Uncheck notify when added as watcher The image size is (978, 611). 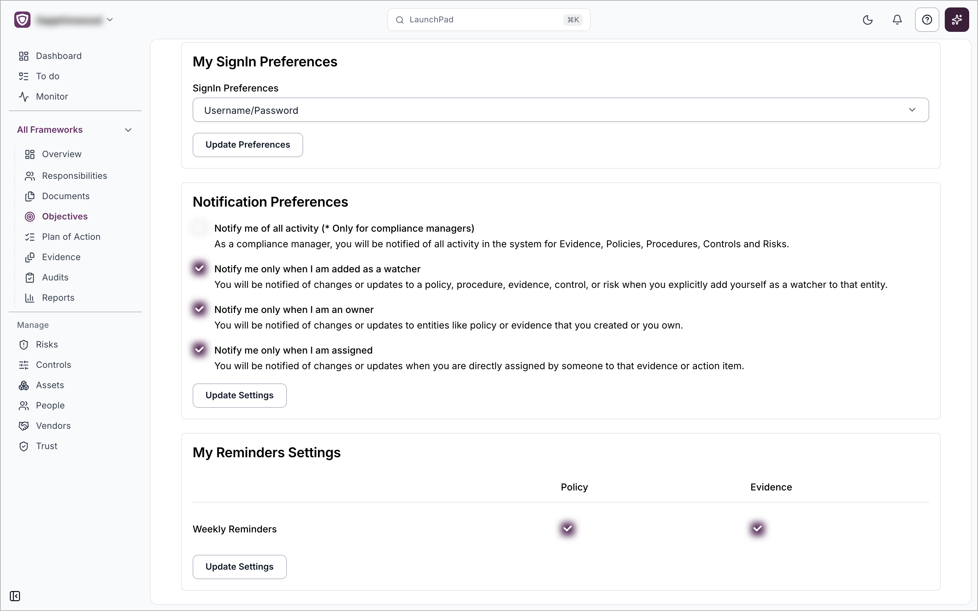point(199,268)
